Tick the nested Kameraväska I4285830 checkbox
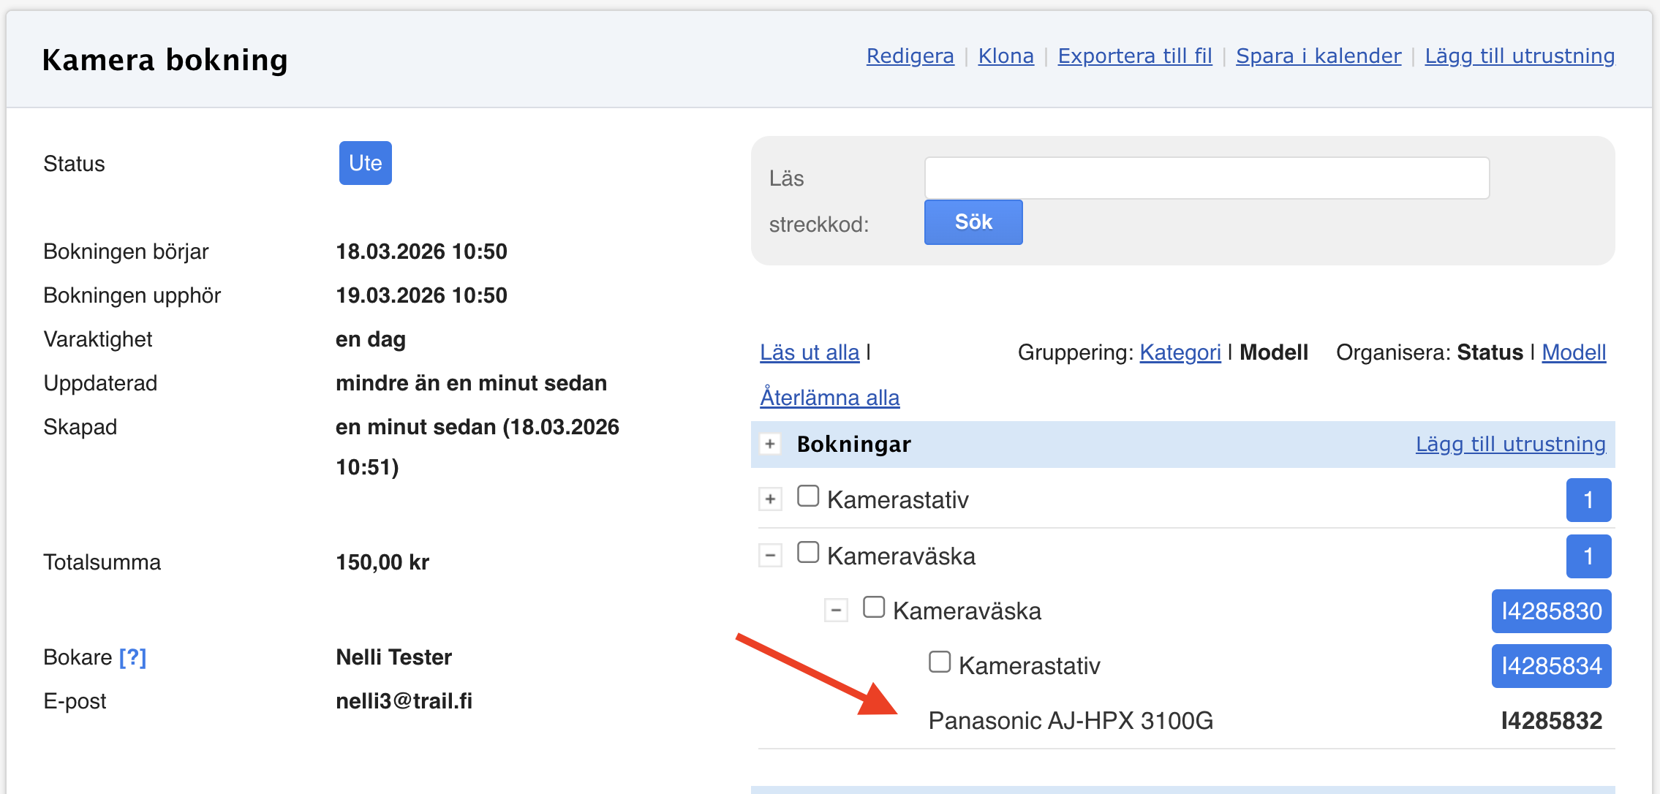Image resolution: width=1660 pixels, height=794 pixels. pos(874,608)
